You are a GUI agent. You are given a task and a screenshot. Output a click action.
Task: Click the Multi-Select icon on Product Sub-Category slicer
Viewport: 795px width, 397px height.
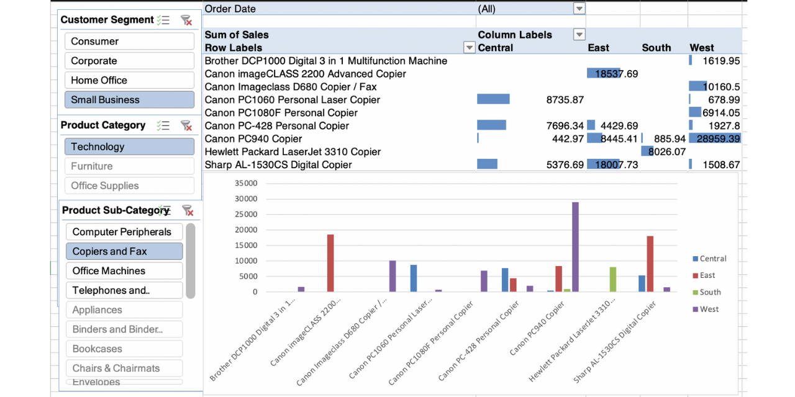click(x=163, y=211)
